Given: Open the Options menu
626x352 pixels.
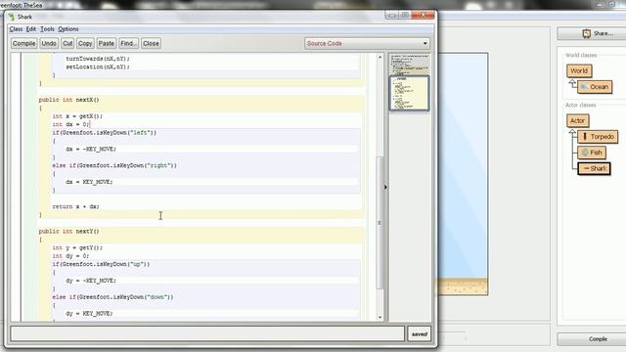Looking at the screenshot, I should point(68,29).
